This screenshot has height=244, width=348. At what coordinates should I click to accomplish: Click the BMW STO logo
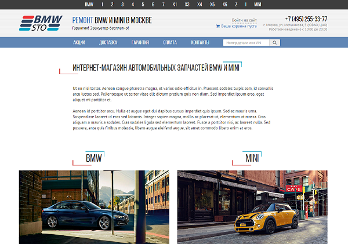coord(41,23)
